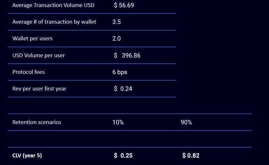
Task: Click the Average # of transaction by wallet label
Action: [x=54, y=22]
